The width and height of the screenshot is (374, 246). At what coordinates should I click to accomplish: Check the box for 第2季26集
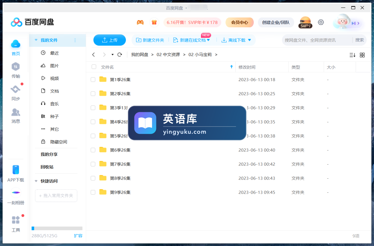93,94
